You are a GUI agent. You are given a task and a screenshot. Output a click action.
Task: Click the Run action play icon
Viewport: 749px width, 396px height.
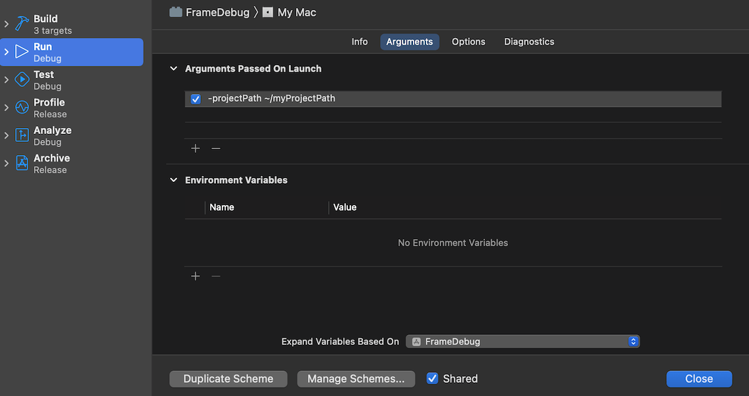[x=22, y=52]
